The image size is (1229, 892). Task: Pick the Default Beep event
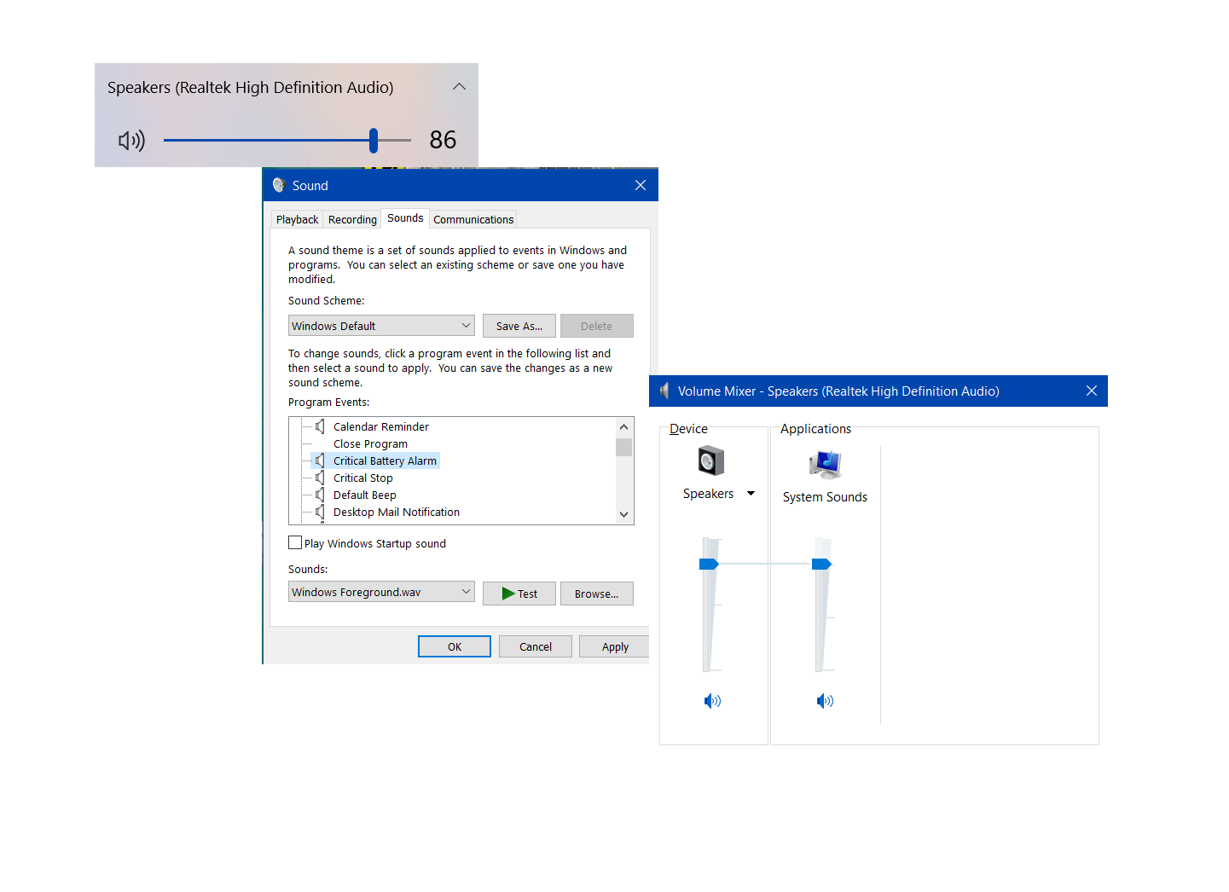[x=365, y=495]
